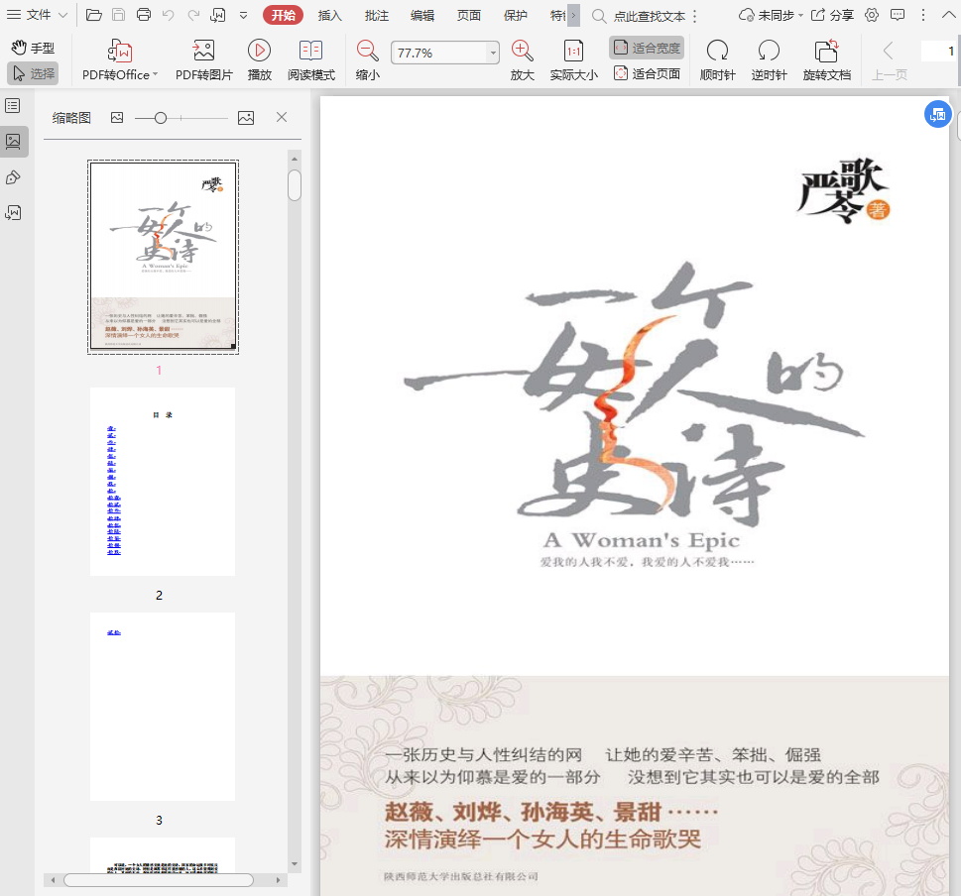Expand the zoom percentage dropdown arrow
The height and width of the screenshot is (896, 961).
(x=493, y=53)
